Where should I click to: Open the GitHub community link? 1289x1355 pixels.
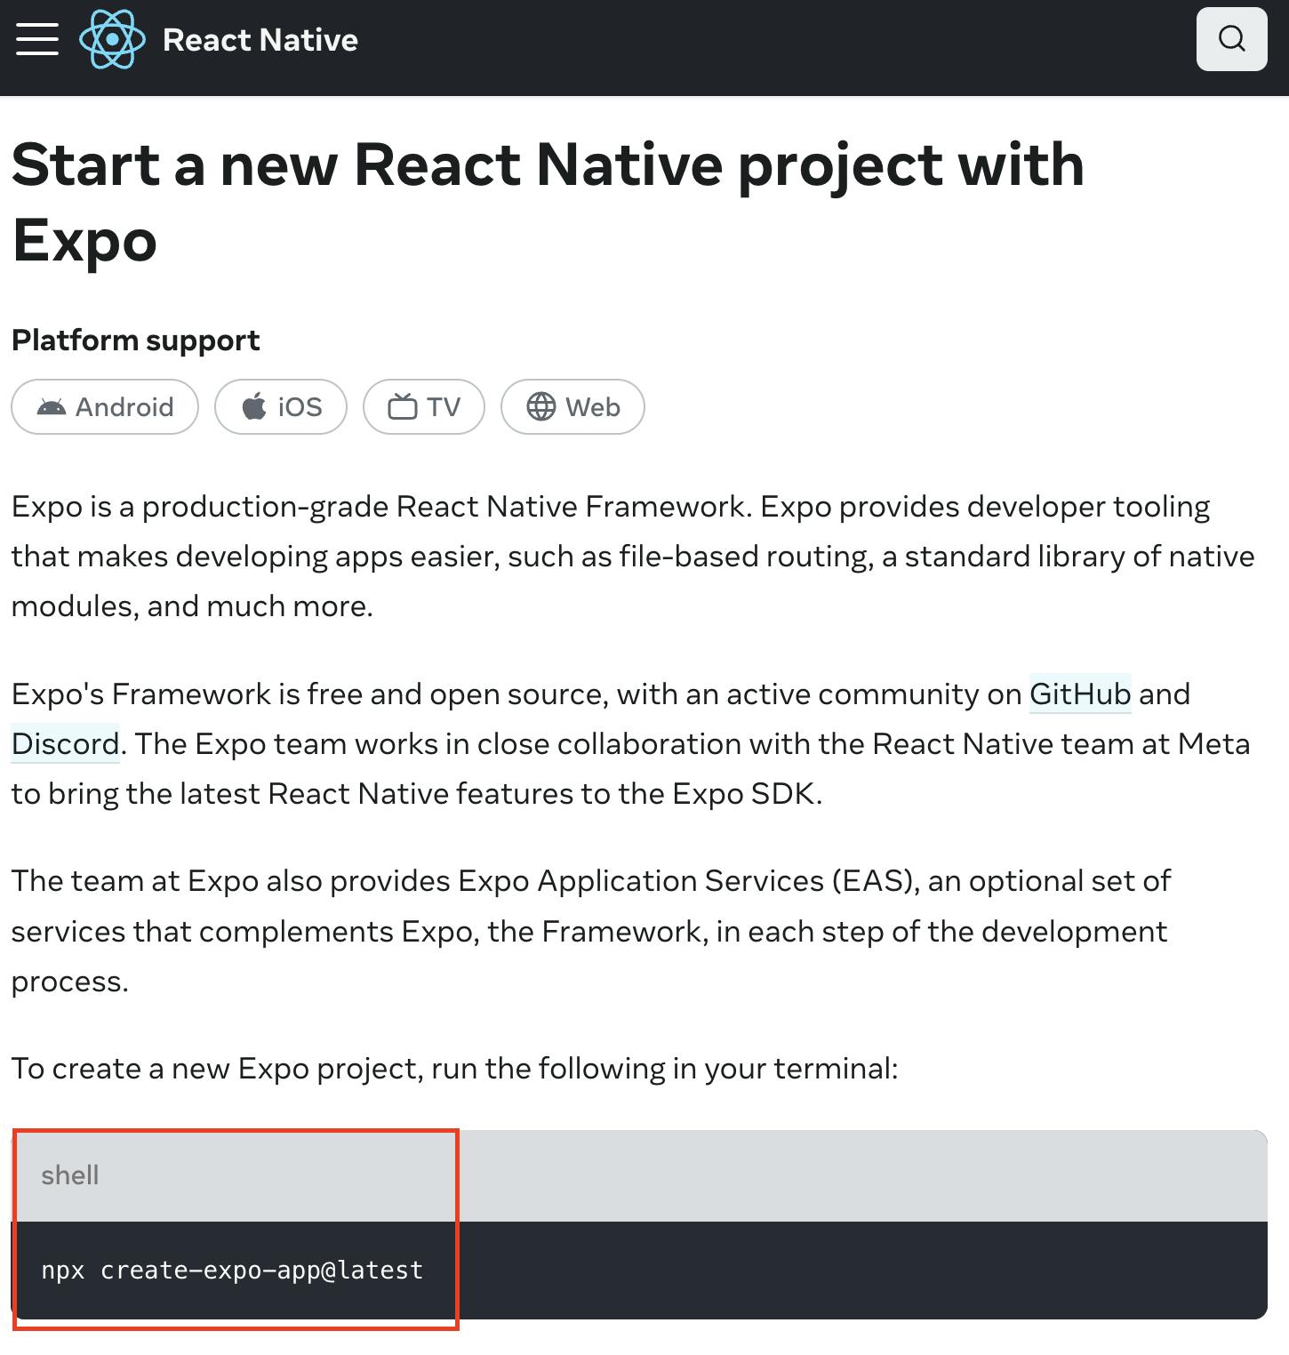pyautogui.click(x=1079, y=694)
